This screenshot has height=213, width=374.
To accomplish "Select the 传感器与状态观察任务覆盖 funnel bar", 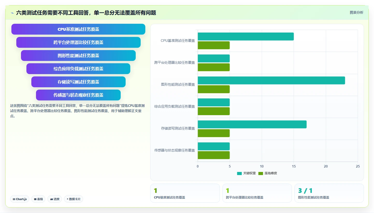I will point(78,95).
